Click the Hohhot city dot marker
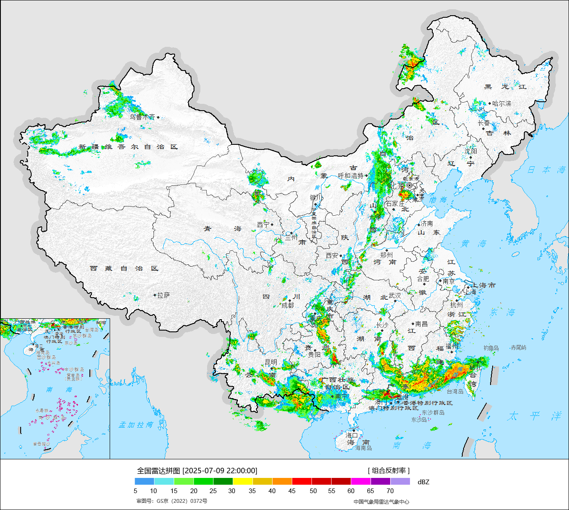Image resolution: width=569 pixels, height=510 pixels. click(x=366, y=176)
